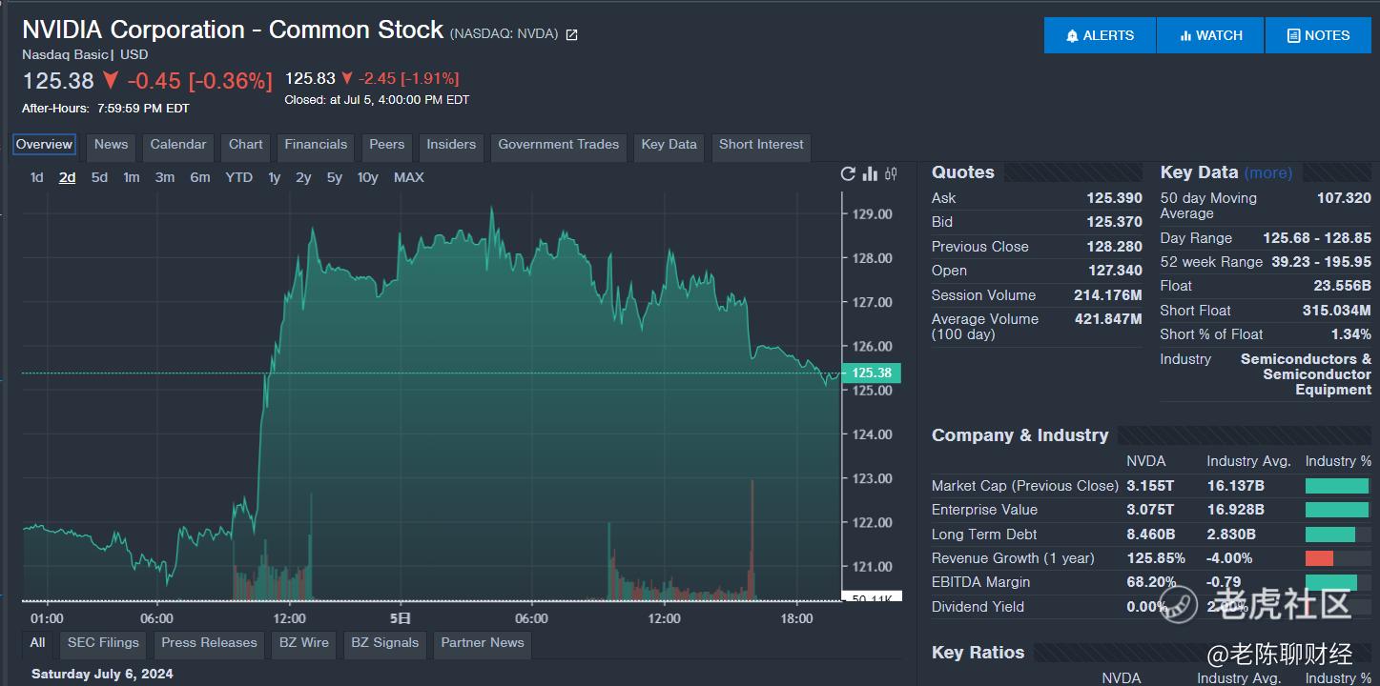This screenshot has height=686, width=1380.
Task: Click the Average Volume 421.847M value
Action: [1108, 319]
